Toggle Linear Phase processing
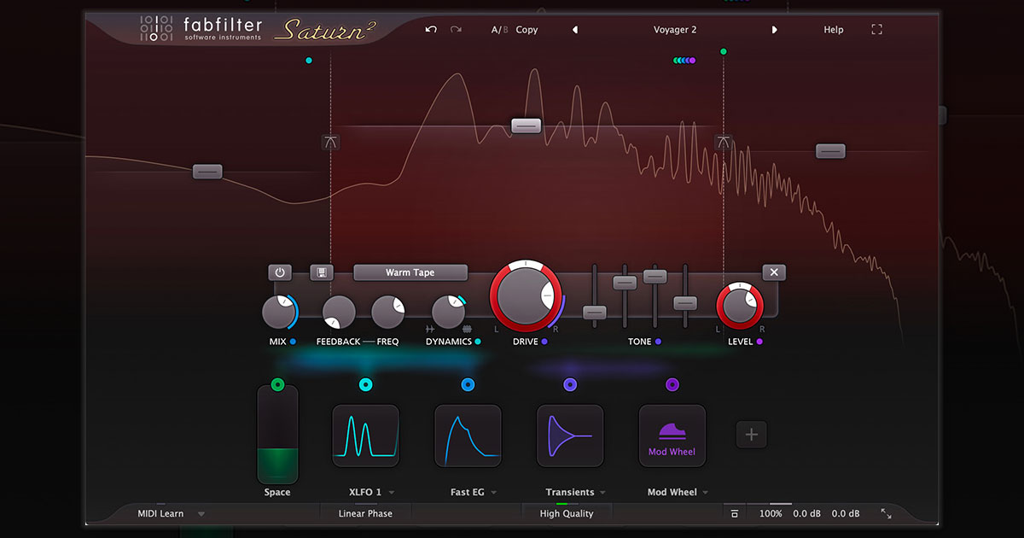 [x=365, y=514]
